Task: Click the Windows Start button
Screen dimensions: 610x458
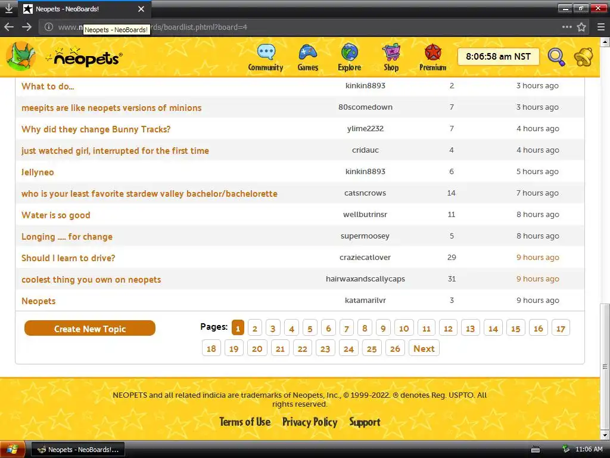Action: click(x=13, y=450)
